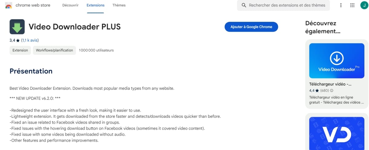
Task: Open the Téléchargeur vidéo title link
Action: pyautogui.click(x=330, y=84)
